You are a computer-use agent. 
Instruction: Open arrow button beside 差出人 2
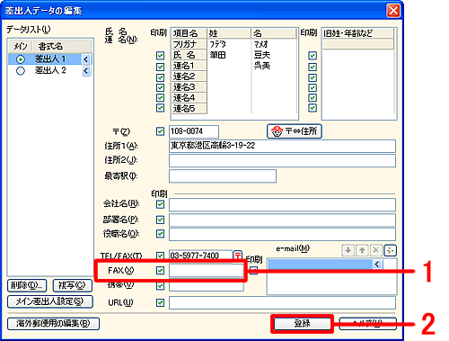pyautogui.click(x=86, y=71)
